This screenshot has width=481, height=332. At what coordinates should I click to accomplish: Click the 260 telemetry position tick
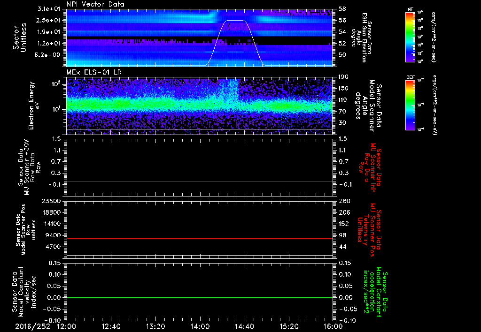point(344,201)
